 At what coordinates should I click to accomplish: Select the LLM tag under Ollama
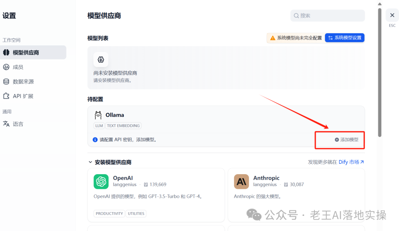tap(99, 125)
